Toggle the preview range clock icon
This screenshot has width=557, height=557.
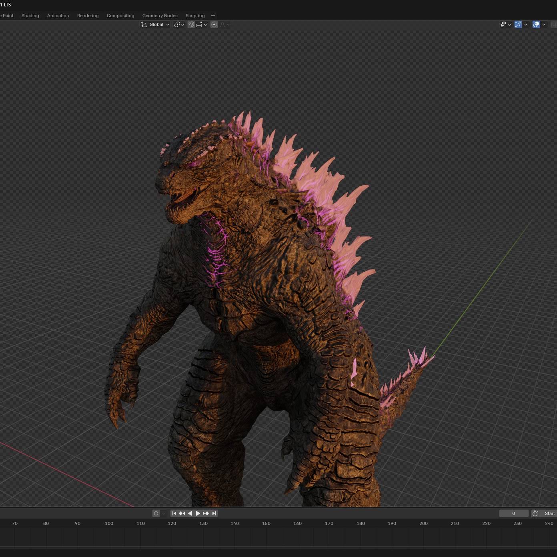pyautogui.click(x=535, y=513)
